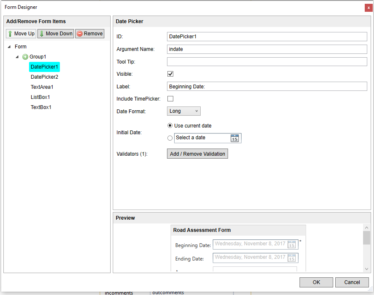This screenshot has width=374, height=295.
Task: Uncheck the Visible checkbox
Action: tap(170, 74)
